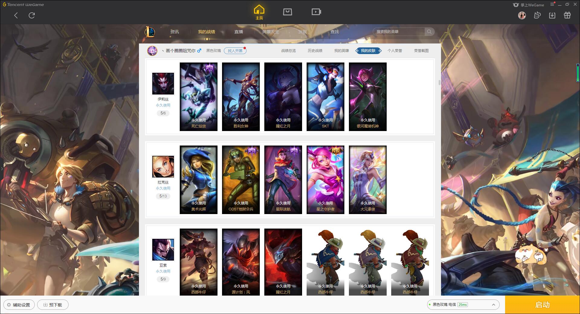The height and width of the screenshot is (314, 580).
Task: Open the user avatar in the top right
Action: (522, 15)
